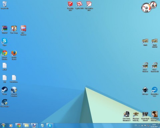This screenshot has width=160, height=128.
Task: Open the network icon in the tray
Action: point(148,126)
